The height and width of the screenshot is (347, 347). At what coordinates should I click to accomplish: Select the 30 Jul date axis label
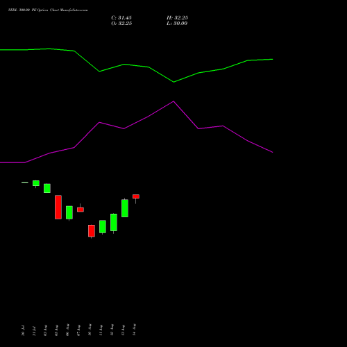23,330
